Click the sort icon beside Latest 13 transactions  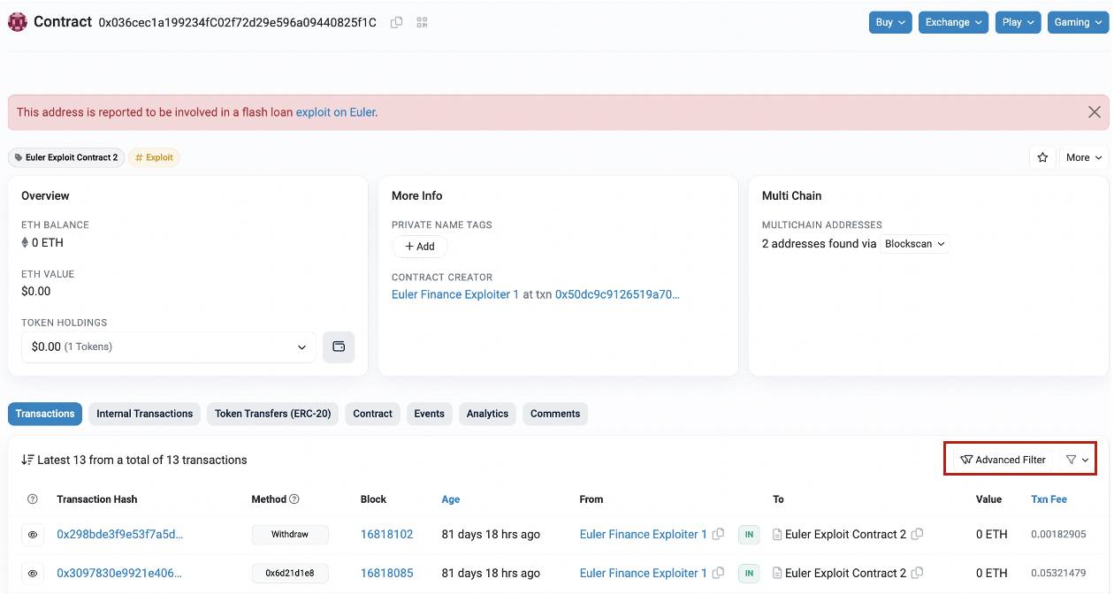(x=27, y=460)
